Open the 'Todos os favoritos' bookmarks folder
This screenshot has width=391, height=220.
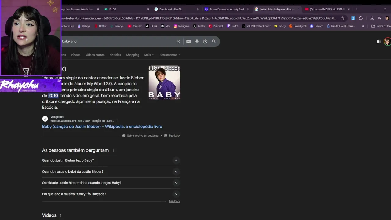381,26
